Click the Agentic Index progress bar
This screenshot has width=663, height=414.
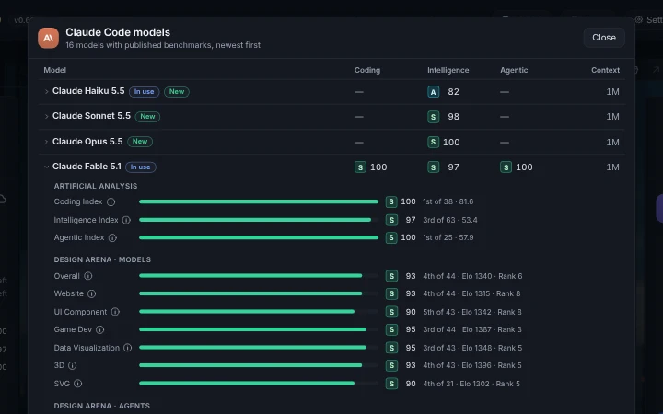[x=259, y=238]
